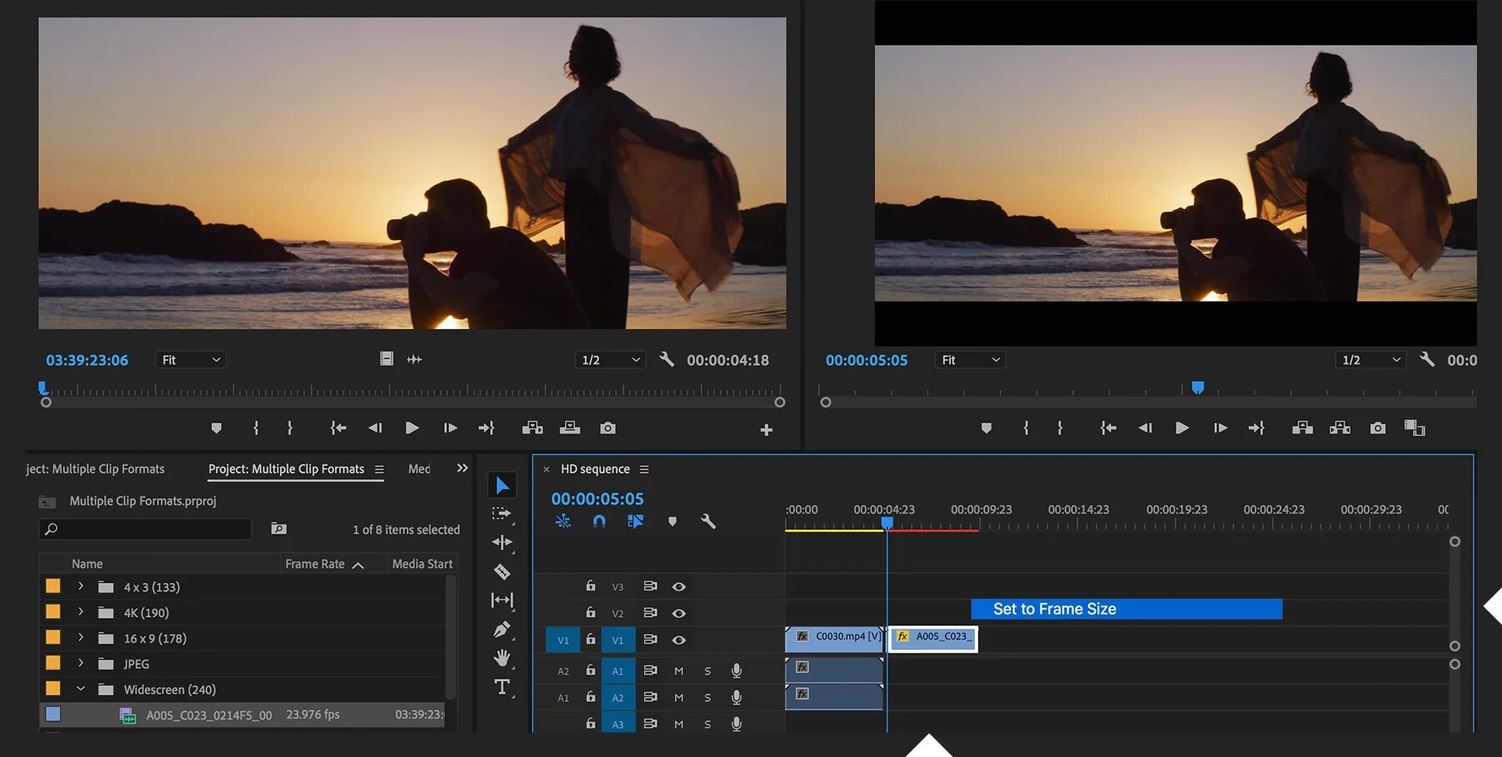Screen dimensions: 1502x757
Task: Add marker in Program monitor
Action: 986,428
